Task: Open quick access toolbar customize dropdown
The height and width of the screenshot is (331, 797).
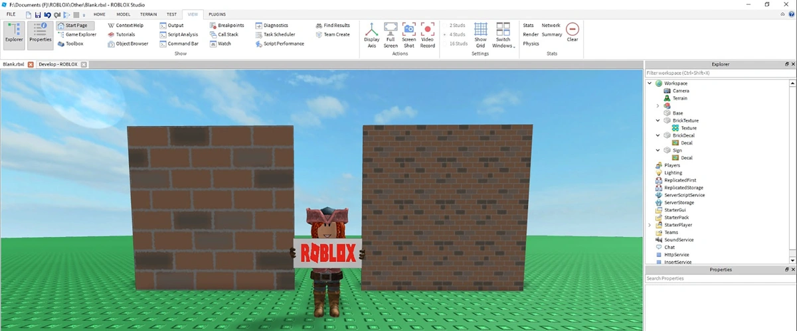Action: (x=84, y=15)
